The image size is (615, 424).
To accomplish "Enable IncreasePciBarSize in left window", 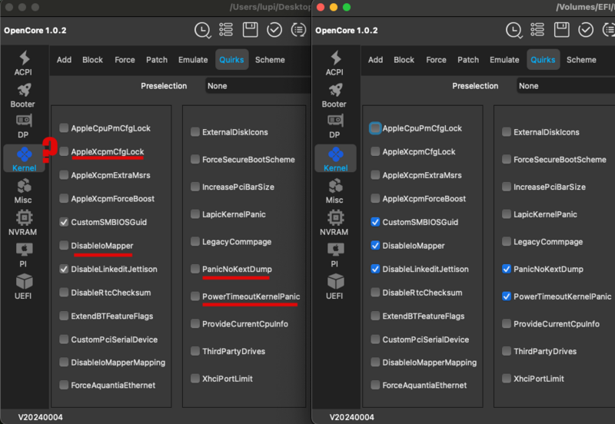I will 195,187.
